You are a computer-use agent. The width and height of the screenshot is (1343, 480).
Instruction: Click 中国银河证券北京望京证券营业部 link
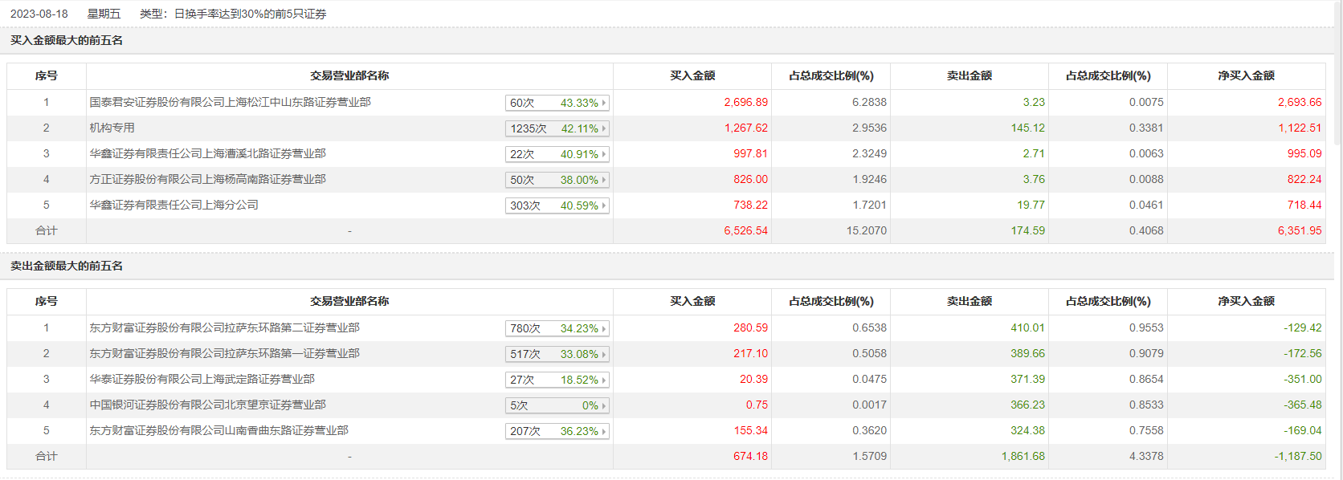tap(207, 405)
